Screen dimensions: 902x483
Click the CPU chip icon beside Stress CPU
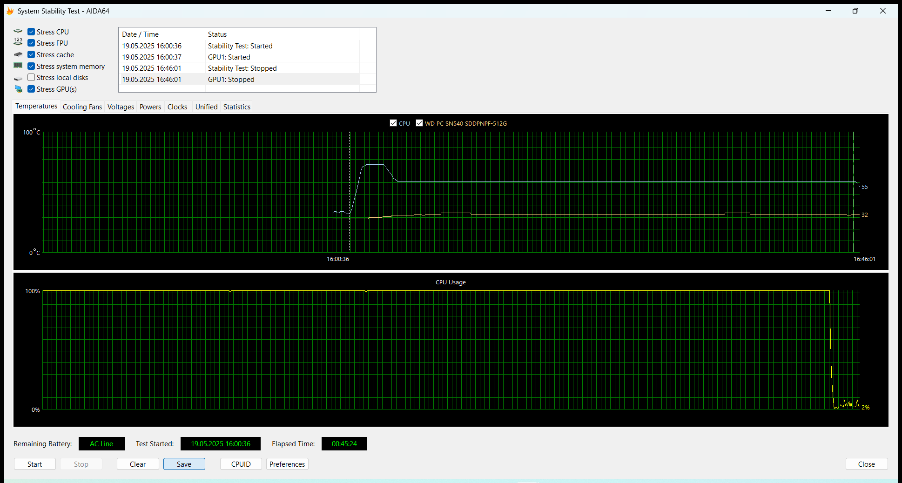click(18, 32)
